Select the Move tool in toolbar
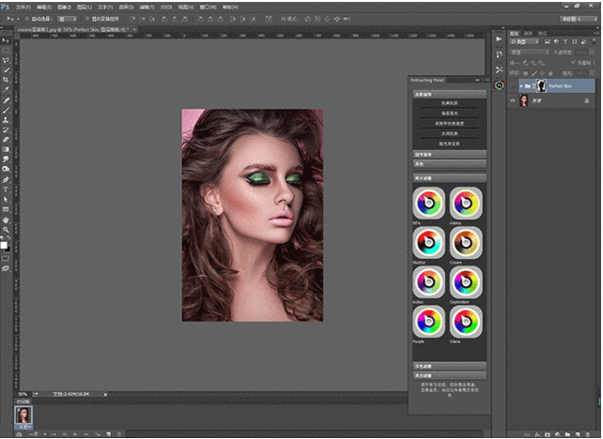603x439 pixels. (6, 41)
